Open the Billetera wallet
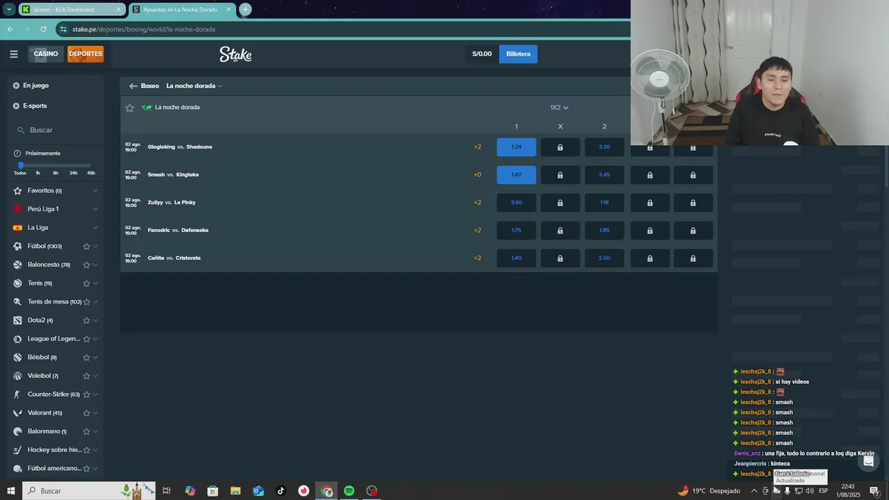The height and width of the screenshot is (500, 889). [518, 54]
